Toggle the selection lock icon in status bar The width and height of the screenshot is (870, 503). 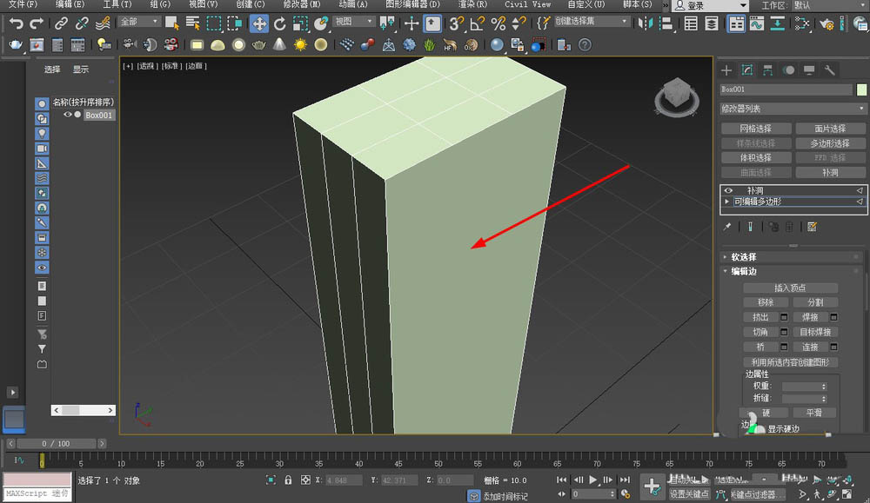(288, 480)
